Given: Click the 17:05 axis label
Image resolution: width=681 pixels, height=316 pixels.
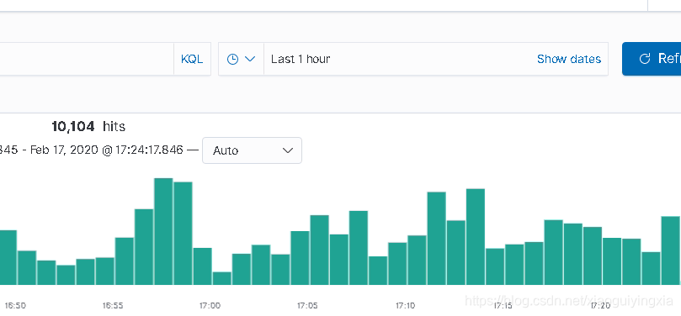Looking at the screenshot, I should 307,306.
